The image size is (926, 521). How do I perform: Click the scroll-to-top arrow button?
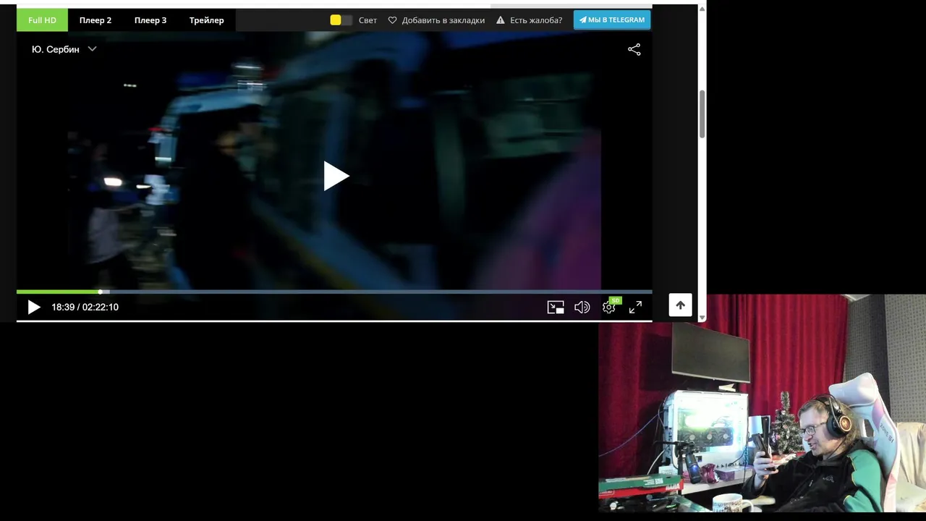680,305
